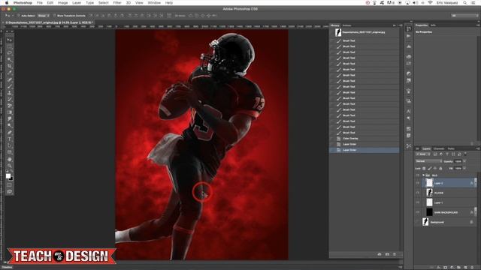Show the hidden Background layer

pos(417,222)
